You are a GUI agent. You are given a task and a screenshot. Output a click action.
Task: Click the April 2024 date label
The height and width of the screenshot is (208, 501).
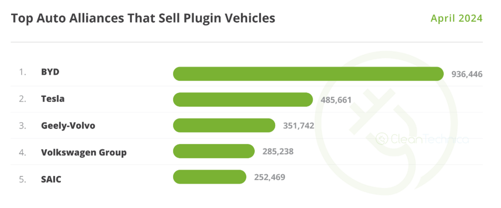pos(456,19)
